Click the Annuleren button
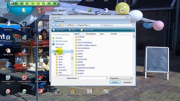Screen dimensions: 180x101 127,82
